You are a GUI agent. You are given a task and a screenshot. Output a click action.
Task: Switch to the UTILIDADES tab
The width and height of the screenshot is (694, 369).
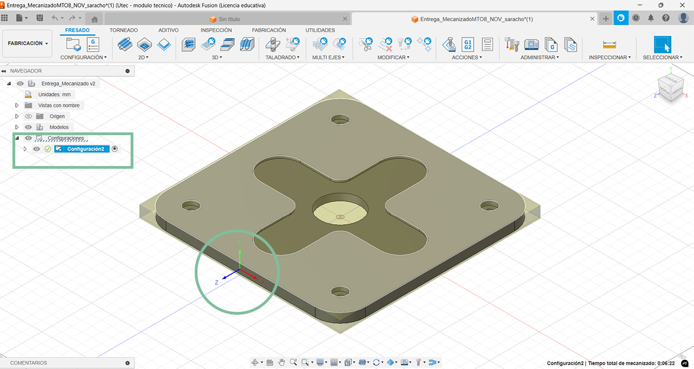320,30
